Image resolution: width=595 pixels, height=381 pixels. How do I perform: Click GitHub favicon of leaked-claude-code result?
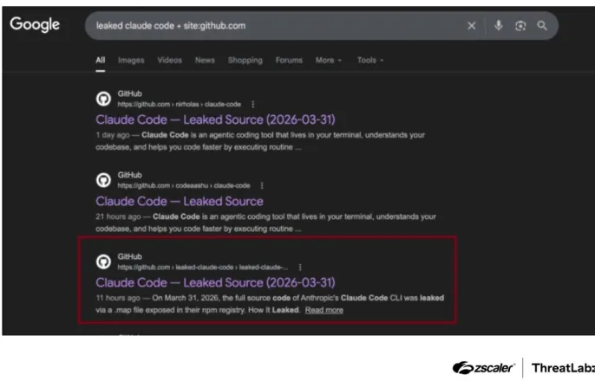click(103, 262)
